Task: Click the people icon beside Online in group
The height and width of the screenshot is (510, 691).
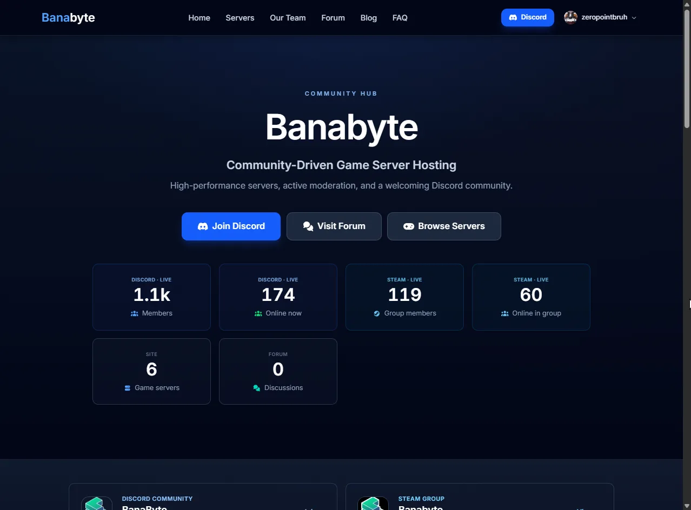Action: click(x=505, y=313)
